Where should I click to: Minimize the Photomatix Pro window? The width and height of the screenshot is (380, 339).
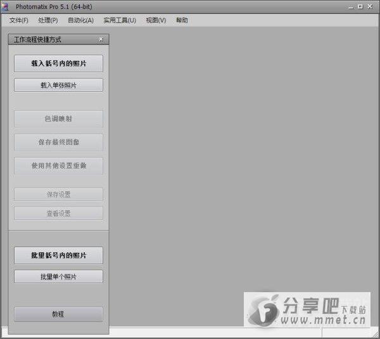(x=351, y=7)
